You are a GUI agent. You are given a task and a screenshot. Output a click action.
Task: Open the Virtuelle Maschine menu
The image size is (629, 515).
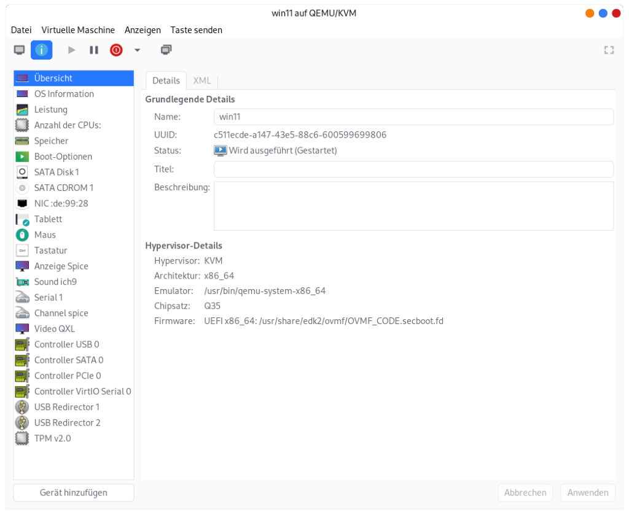78,30
